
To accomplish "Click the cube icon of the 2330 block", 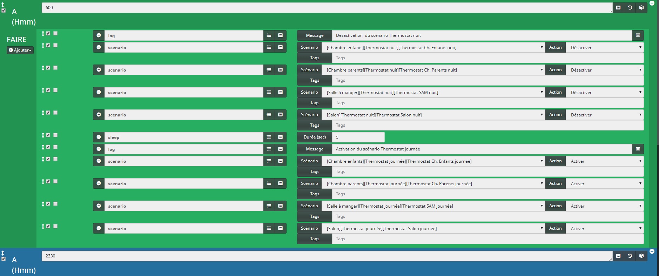I will coord(641,256).
